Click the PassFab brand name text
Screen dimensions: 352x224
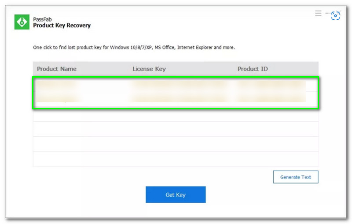click(42, 19)
